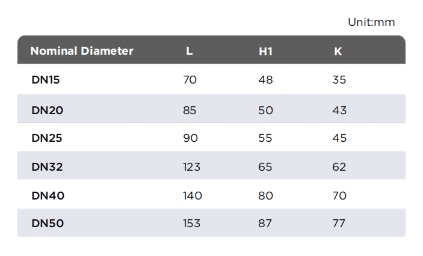The image size is (423, 256).
Task: Select the DN25 row label
Action: tap(47, 138)
